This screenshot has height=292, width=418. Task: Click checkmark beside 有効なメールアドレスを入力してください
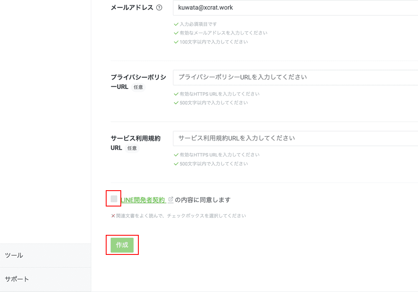click(x=176, y=33)
